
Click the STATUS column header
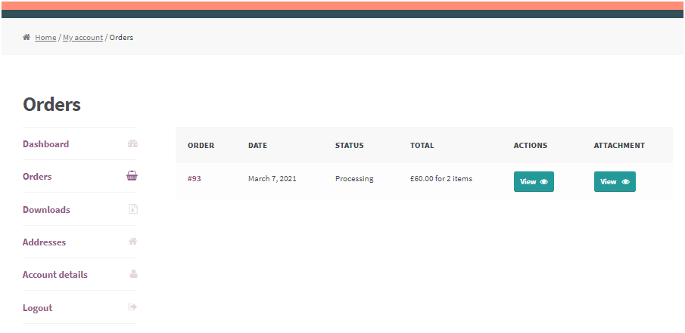pyautogui.click(x=350, y=146)
